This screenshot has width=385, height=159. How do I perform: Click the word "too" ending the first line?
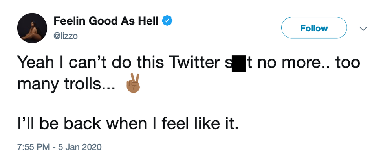pos(347,63)
